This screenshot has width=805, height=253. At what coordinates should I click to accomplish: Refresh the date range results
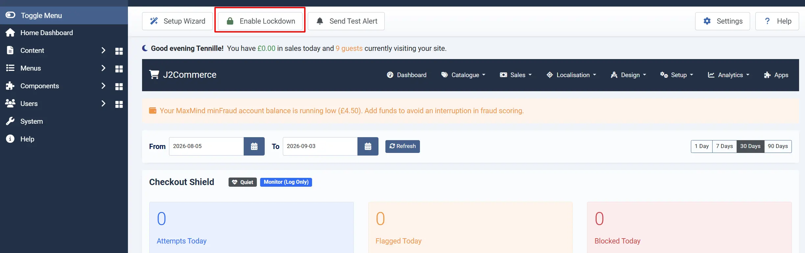click(402, 146)
